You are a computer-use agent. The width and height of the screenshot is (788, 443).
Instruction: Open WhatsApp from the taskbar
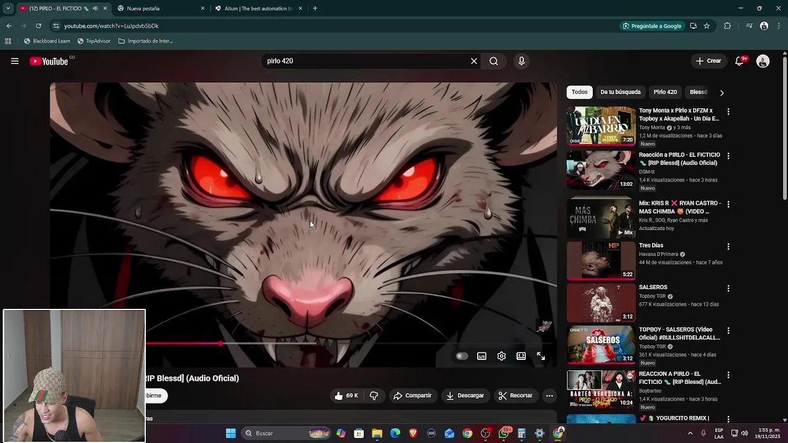click(504, 433)
